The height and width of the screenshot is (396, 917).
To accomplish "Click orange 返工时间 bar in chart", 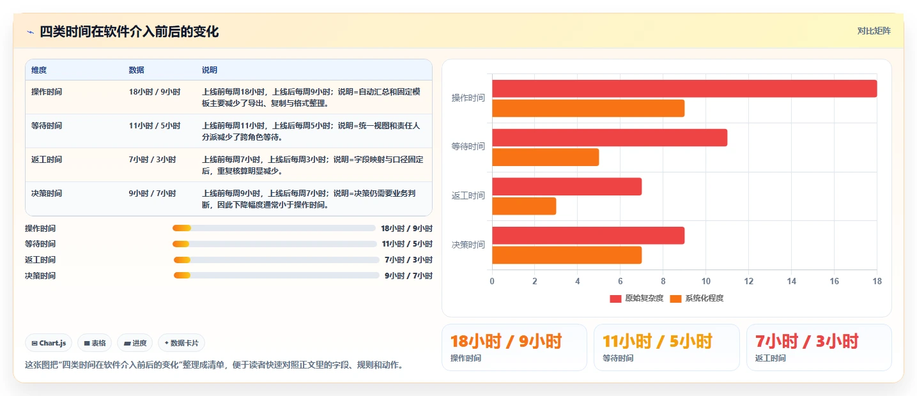I will pyautogui.click(x=524, y=206).
